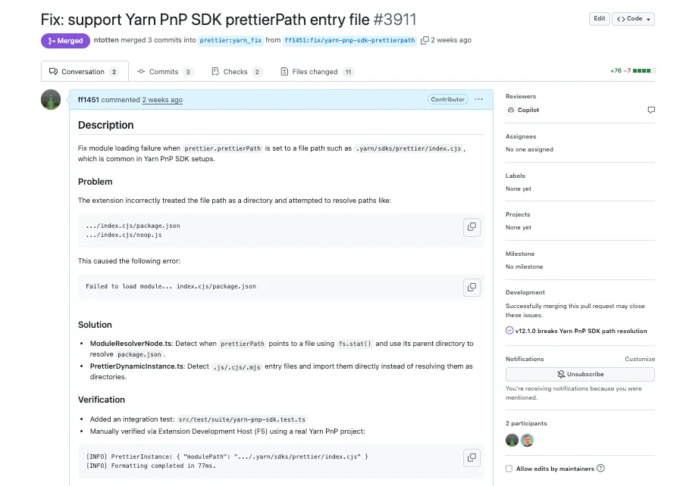Customize notification settings
The height and width of the screenshot is (486, 680).
640,359
